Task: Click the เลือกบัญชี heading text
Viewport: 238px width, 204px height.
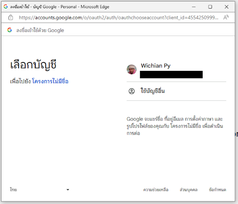Action: 33,65
